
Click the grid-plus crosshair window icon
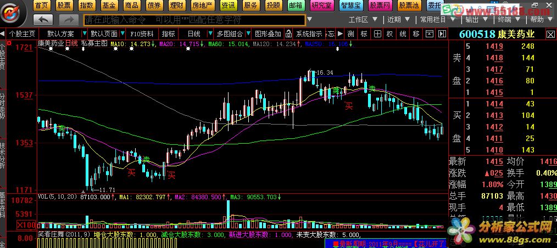tap(377, 34)
